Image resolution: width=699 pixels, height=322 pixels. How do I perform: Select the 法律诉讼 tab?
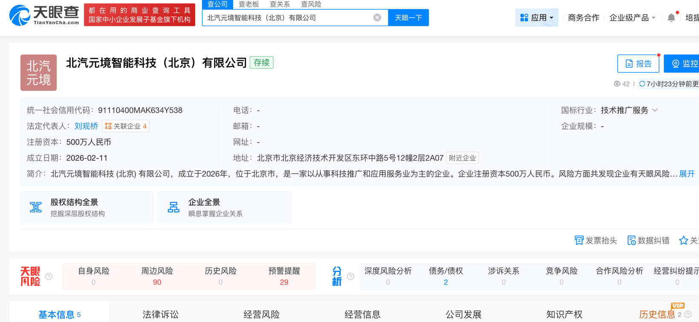pyautogui.click(x=160, y=314)
